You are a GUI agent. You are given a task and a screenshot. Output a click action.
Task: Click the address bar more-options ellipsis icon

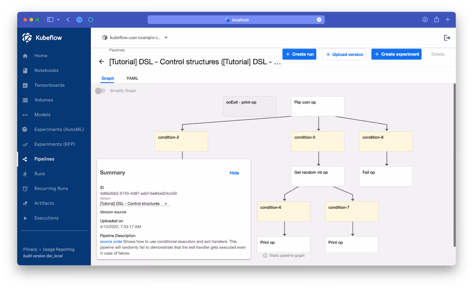[319, 20]
